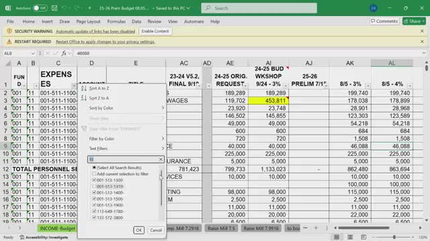Uncheck the 001-513-1900- filter item
This screenshot has width=430, height=241.
point(94,206)
